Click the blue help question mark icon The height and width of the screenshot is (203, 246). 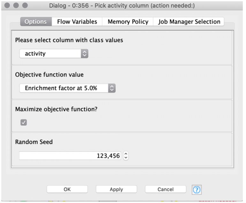pyautogui.click(x=197, y=190)
